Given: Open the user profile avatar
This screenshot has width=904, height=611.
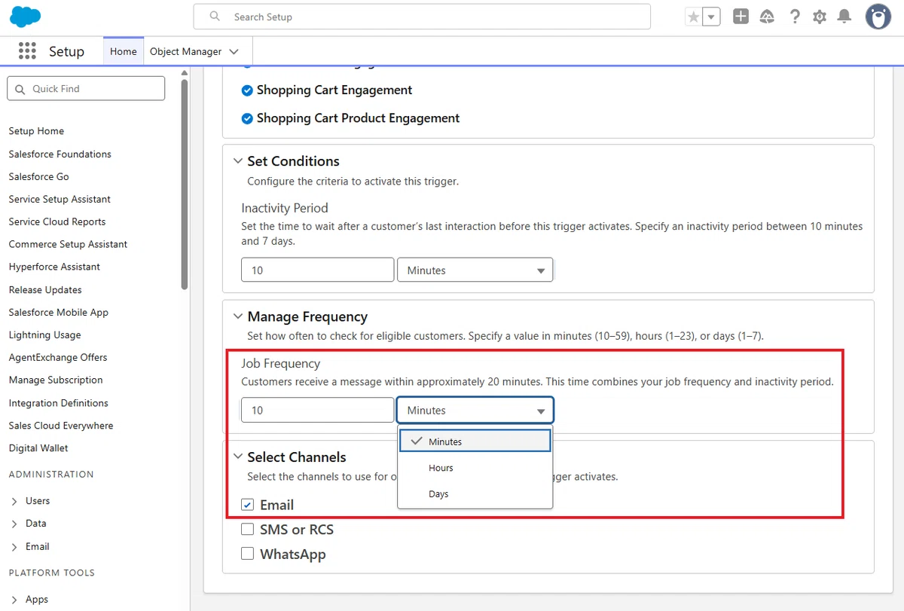Looking at the screenshot, I should 878,17.
